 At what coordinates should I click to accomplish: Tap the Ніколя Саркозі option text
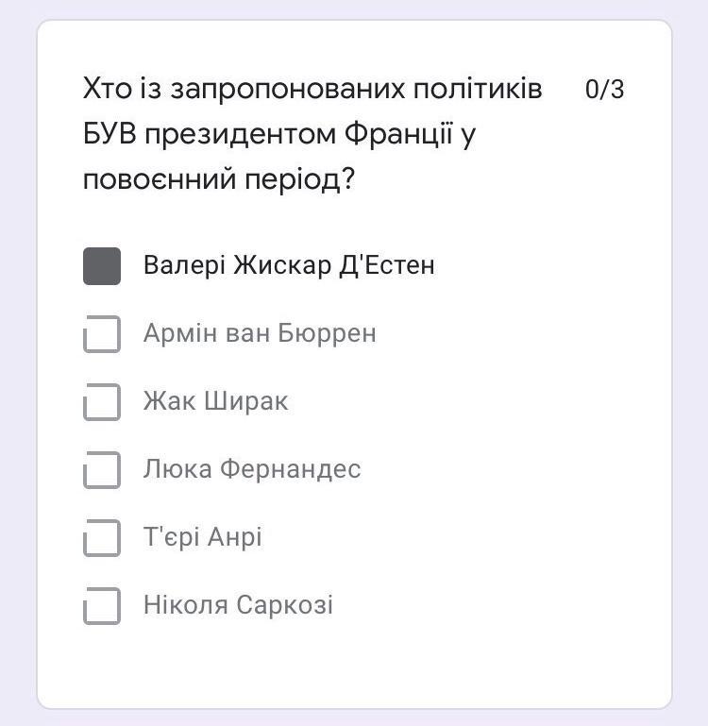238,606
